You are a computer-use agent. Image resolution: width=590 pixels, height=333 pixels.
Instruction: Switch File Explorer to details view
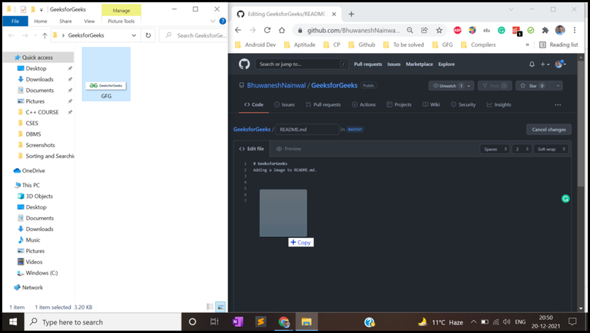click(x=210, y=307)
